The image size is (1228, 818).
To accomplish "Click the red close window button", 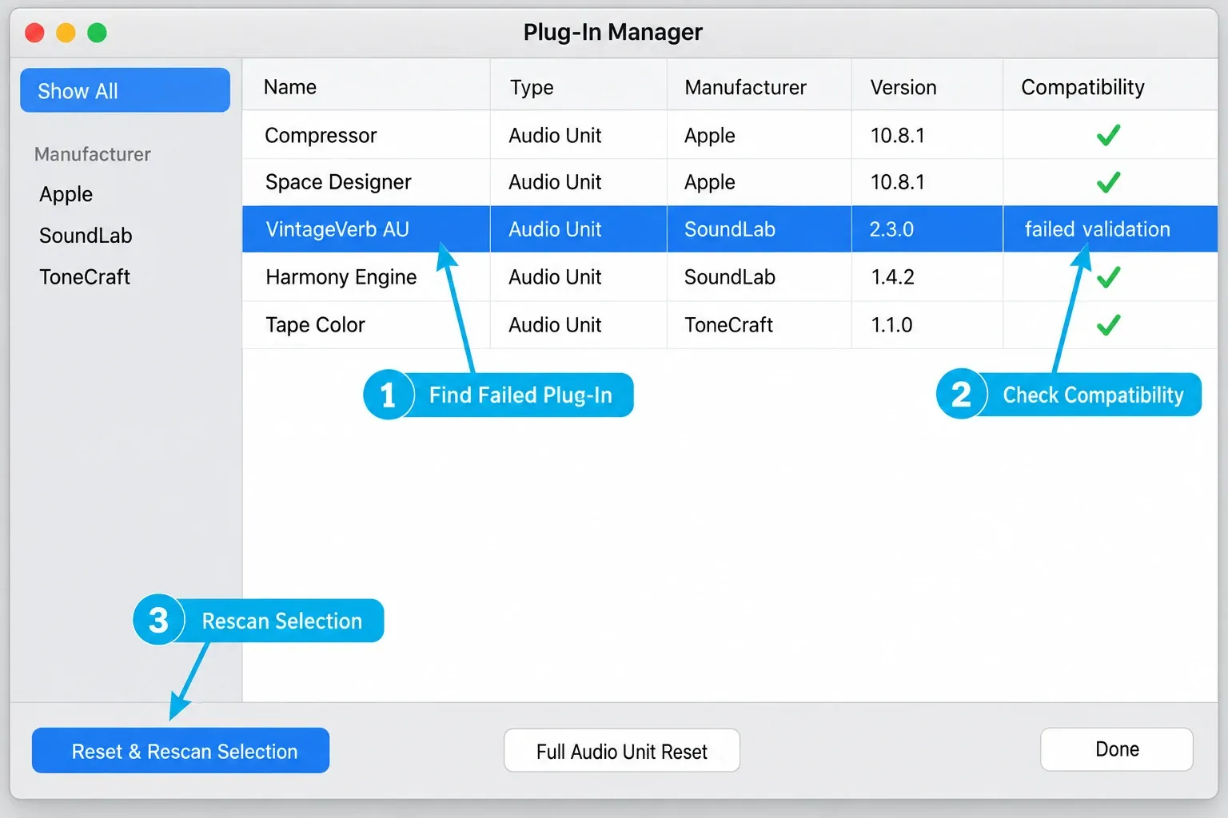I will pyautogui.click(x=35, y=33).
